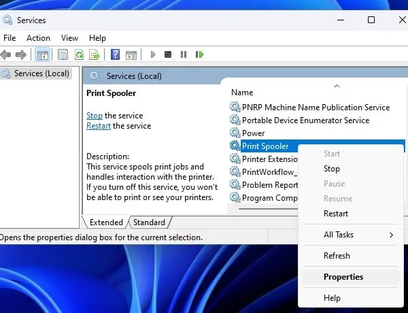Choose Restart in the context menu
This screenshot has height=313, width=408.
point(350,214)
